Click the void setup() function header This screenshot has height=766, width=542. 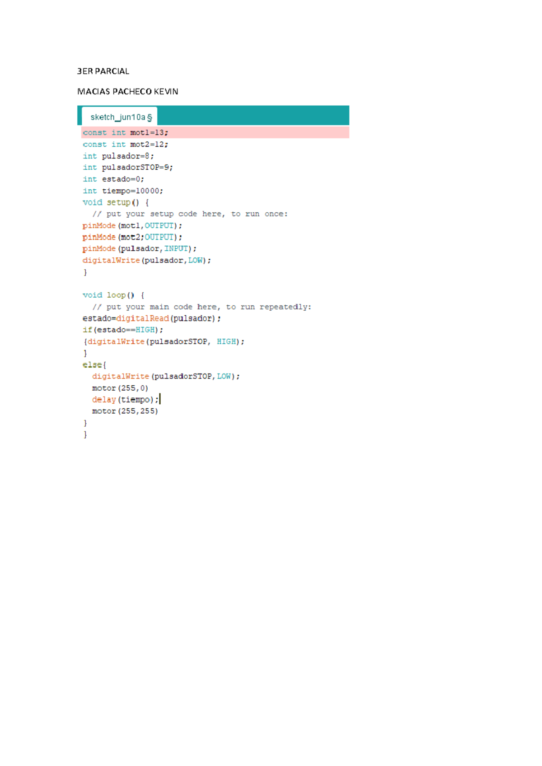point(116,202)
